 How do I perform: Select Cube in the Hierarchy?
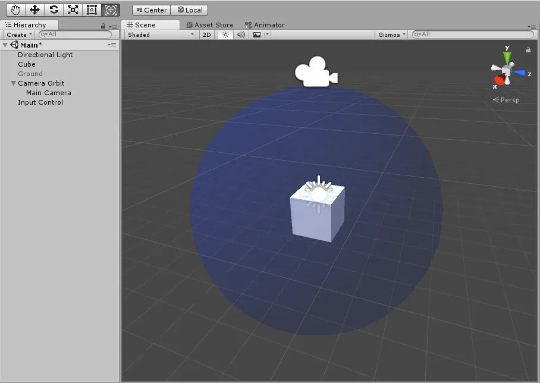pos(27,64)
